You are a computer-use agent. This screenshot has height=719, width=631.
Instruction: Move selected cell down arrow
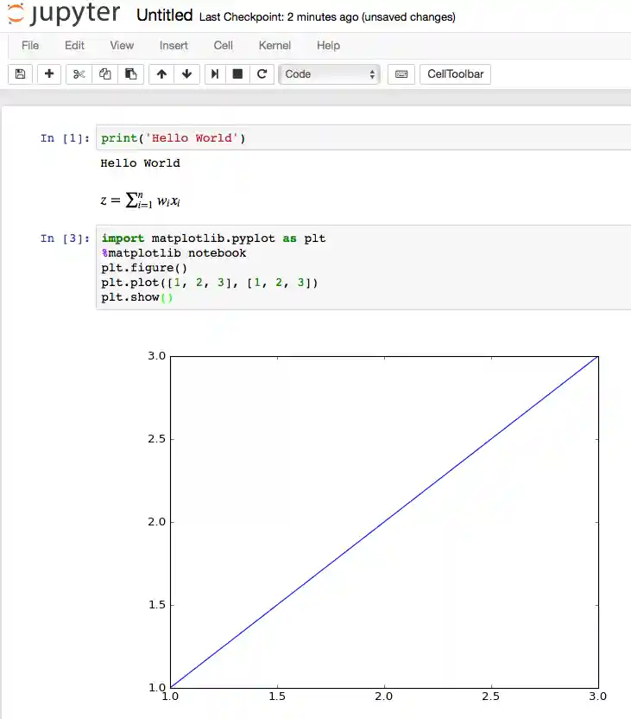(x=186, y=74)
